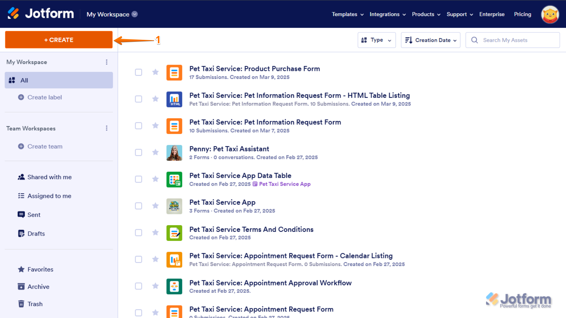This screenshot has width=566, height=318.
Task: Open Pet Taxi Service Terms And Conditions
Action: (x=252, y=229)
